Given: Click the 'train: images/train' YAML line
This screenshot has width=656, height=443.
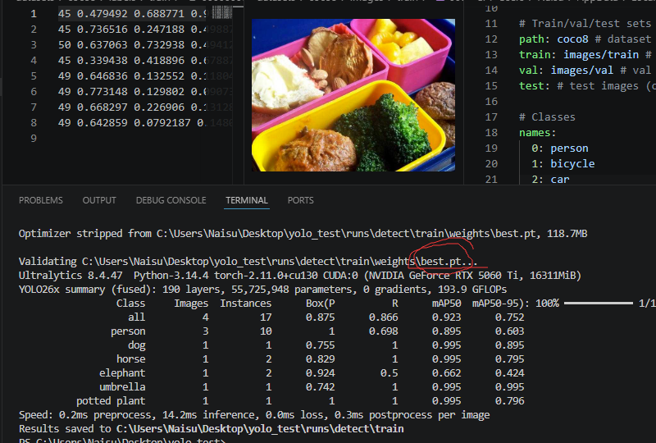Looking at the screenshot, I should coord(585,54).
